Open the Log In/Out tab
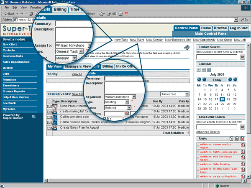Image resolution: width=251 pixels, height=188 pixels. click(x=239, y=28)
